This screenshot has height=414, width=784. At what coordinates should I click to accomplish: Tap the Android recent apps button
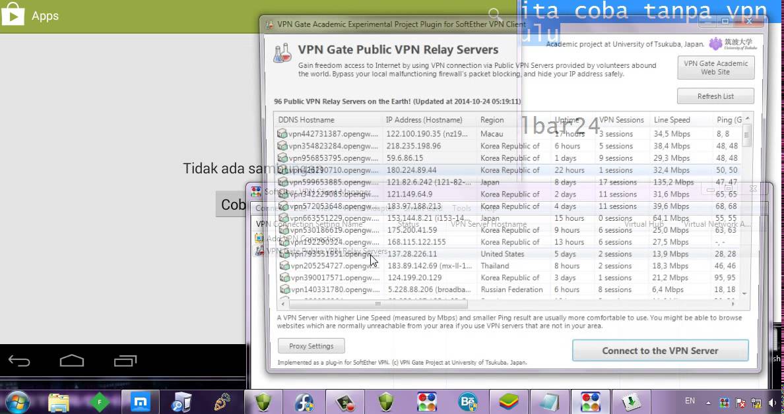coord(125,361)
